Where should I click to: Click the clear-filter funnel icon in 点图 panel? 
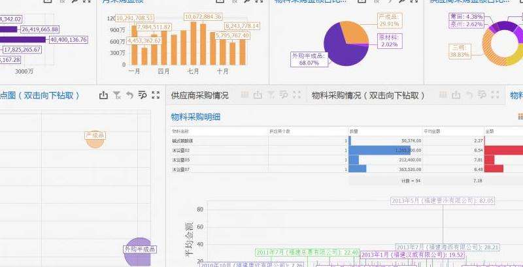click(116, 95)
